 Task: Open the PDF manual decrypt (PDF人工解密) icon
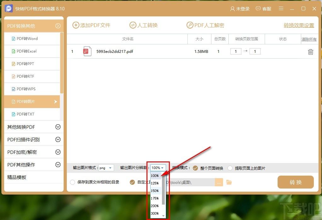pos(189,25)
